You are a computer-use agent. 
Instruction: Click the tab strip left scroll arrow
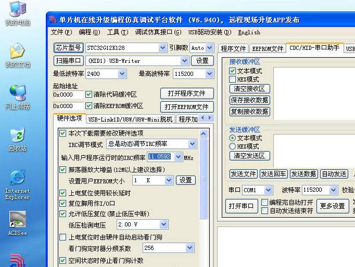coord(202,118)
